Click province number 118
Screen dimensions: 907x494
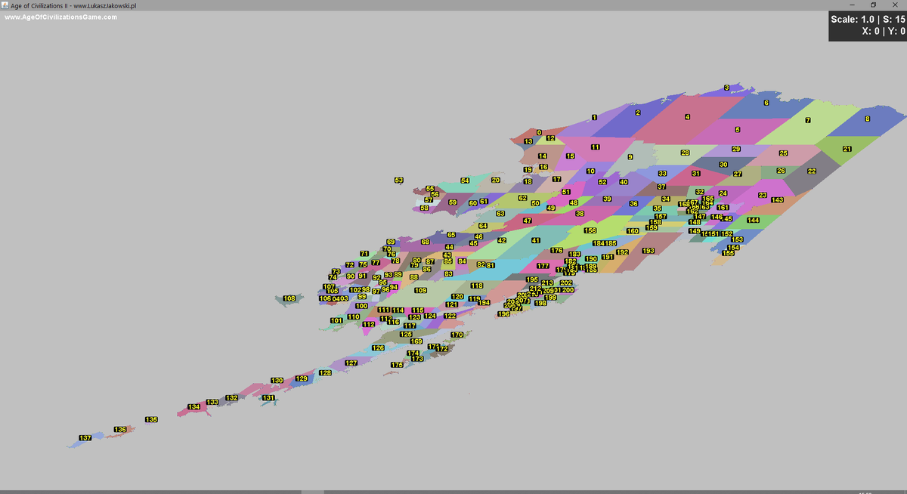477,286
